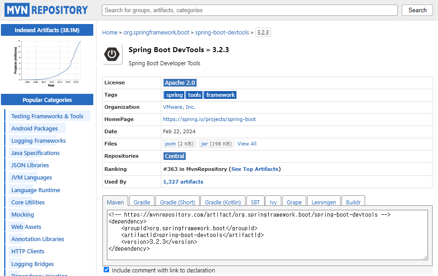Open the VMware, Inc. organization link
The width and height of the screenshot is (438, 276).
click(179, 107)
